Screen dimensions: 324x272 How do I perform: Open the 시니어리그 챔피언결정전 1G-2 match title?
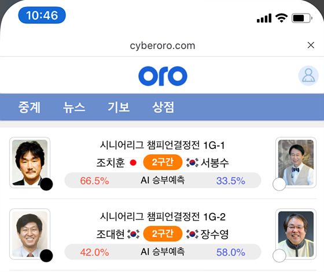point(163,217)
